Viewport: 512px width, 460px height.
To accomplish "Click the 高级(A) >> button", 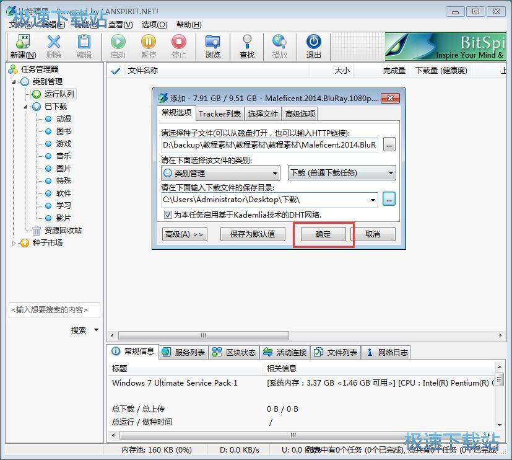I will tap(184, 234).
